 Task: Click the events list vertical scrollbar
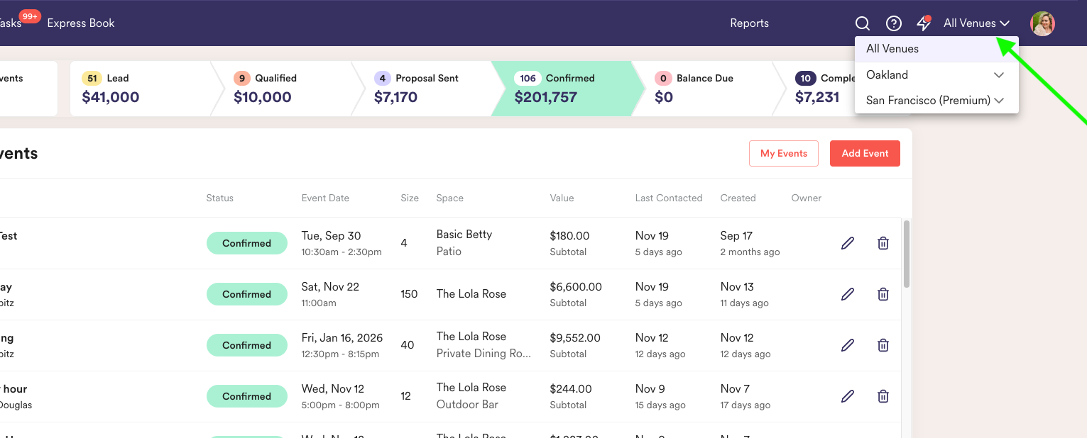tap(906, 255)
